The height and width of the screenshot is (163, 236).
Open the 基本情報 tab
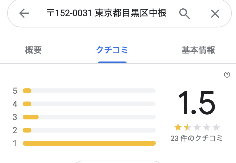pyautogui.click(x=198, y=50)
